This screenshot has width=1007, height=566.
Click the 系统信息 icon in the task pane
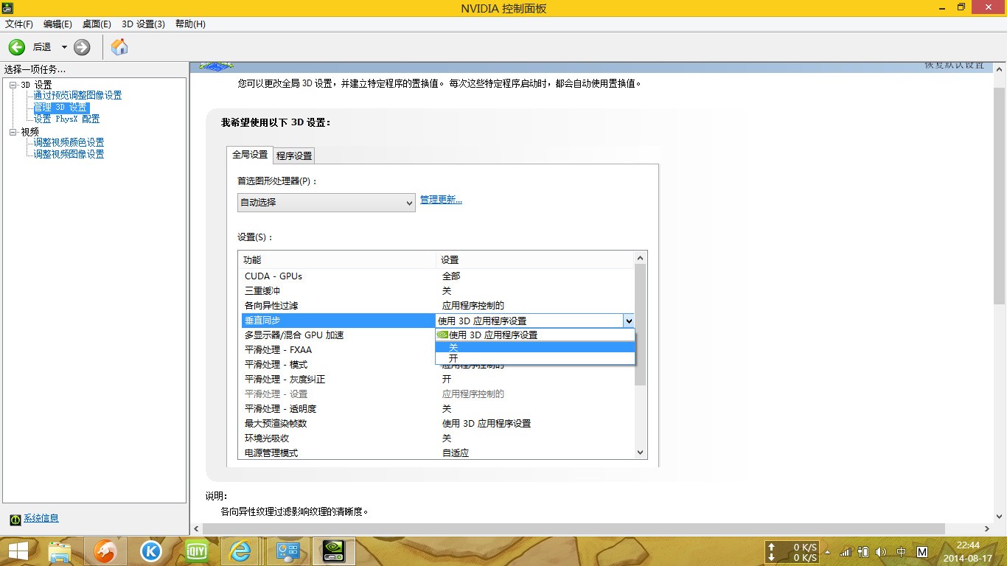15,519
